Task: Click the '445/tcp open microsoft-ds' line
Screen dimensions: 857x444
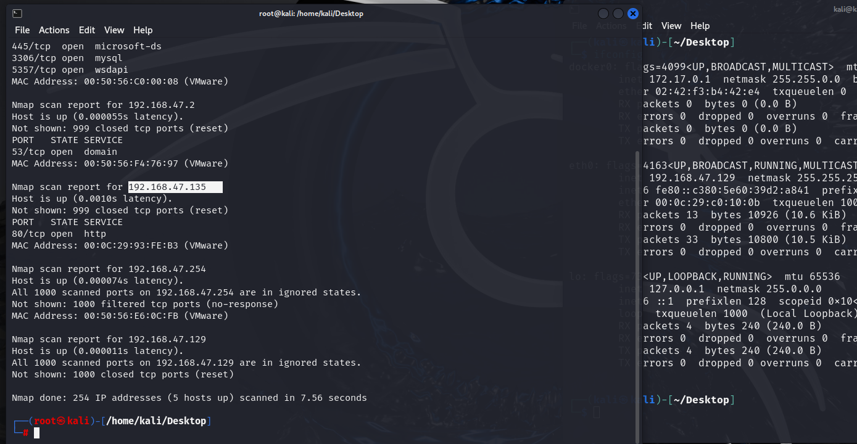Action: tap(86, 46)
